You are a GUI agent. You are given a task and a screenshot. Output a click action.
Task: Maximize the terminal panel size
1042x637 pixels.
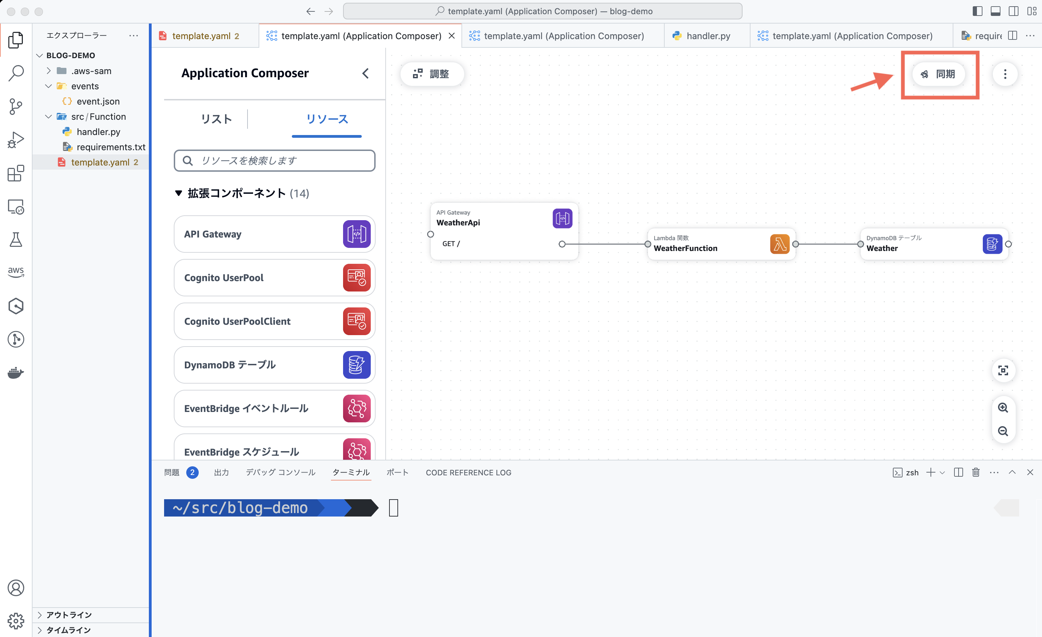tap(1012, 473)
